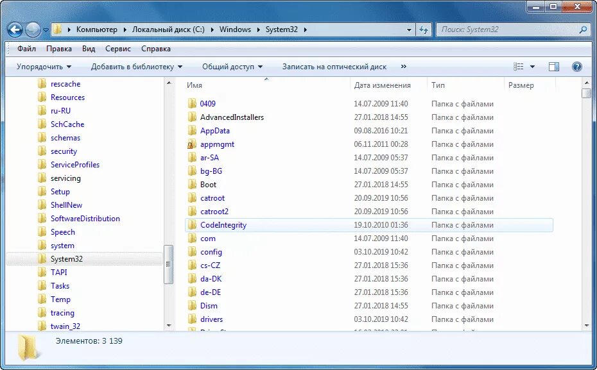Open the address bar history dropdown
This screenshot has height=370, width=597.
click(409, 29)
